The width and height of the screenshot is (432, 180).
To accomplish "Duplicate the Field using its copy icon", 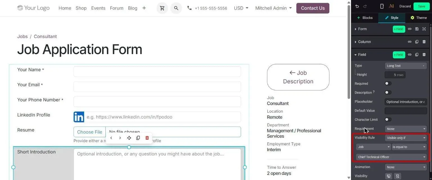I will click(x=417, y=55).
